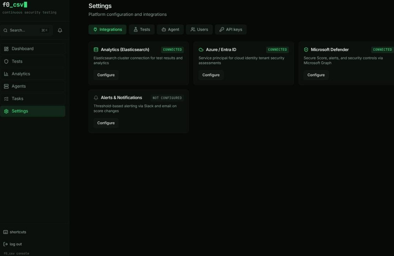Screen dimensions: 394x256
Task: Click the log out arrow icon
Action: [x=5, y=244]
